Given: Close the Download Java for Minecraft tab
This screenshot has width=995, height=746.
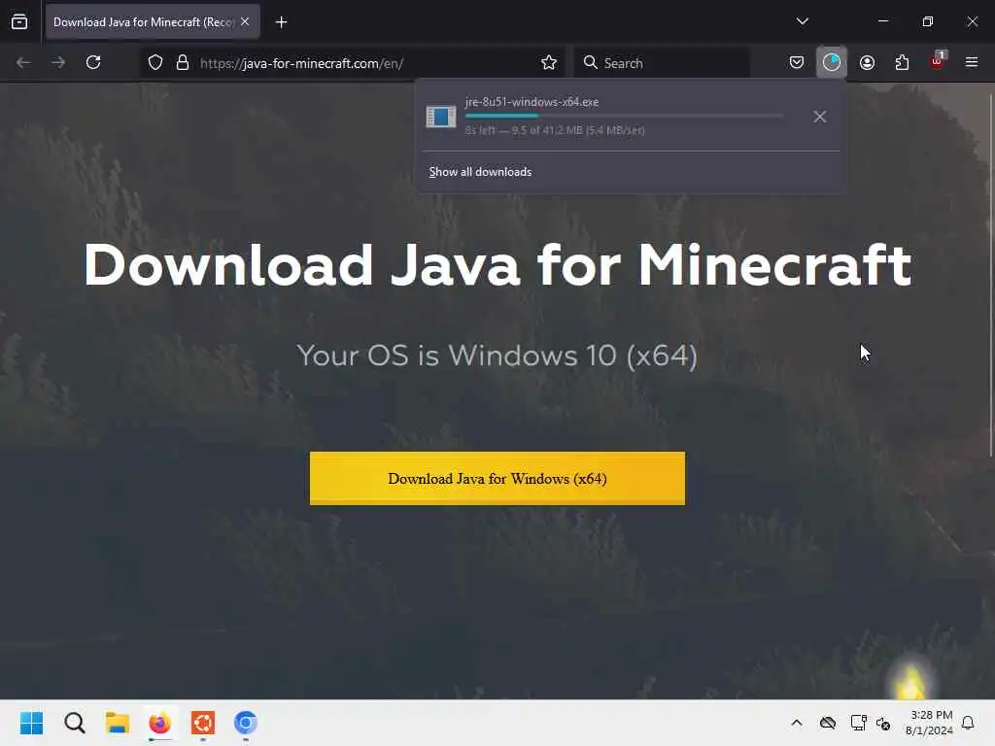Looking at the screenshot, I should point(245,21).
